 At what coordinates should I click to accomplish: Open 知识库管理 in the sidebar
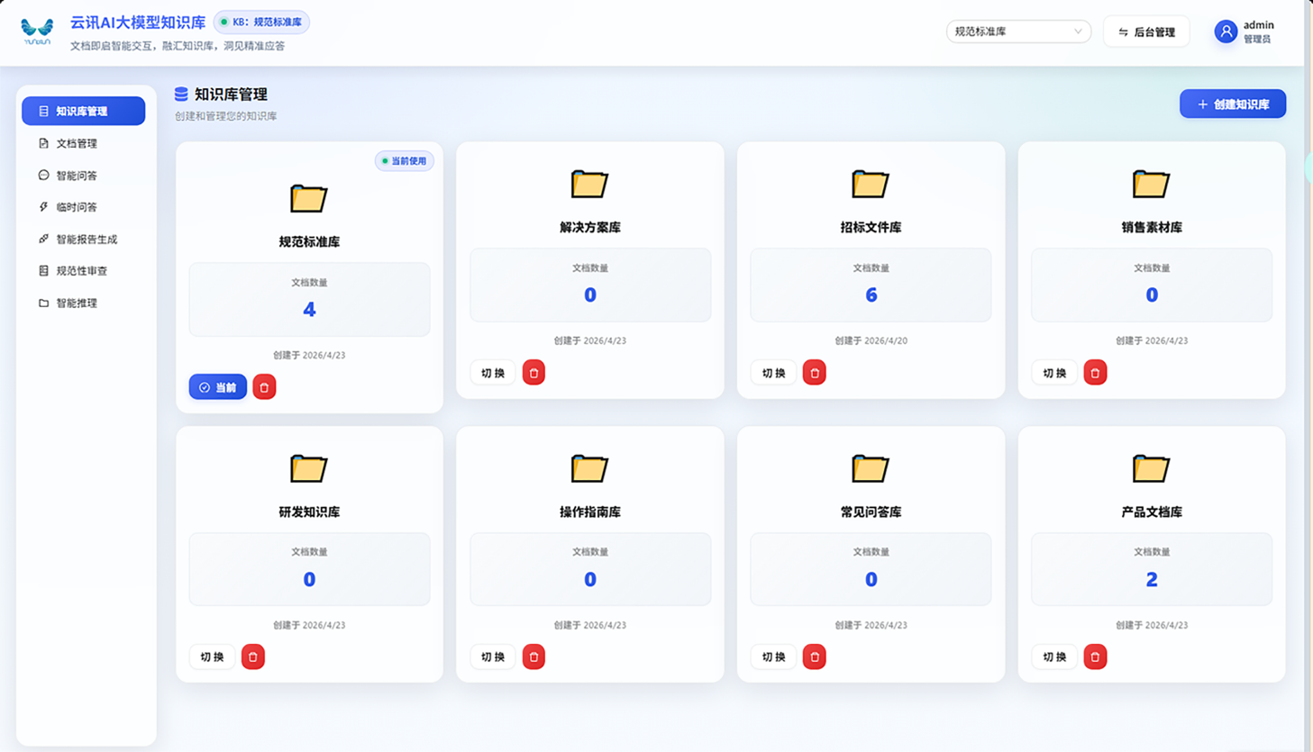click(83, 111)
